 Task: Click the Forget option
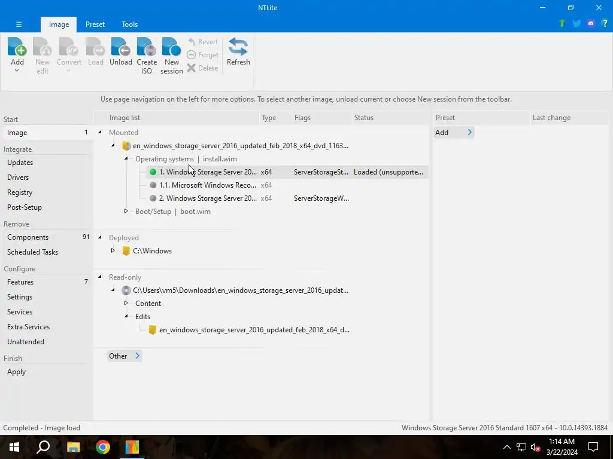202,55
